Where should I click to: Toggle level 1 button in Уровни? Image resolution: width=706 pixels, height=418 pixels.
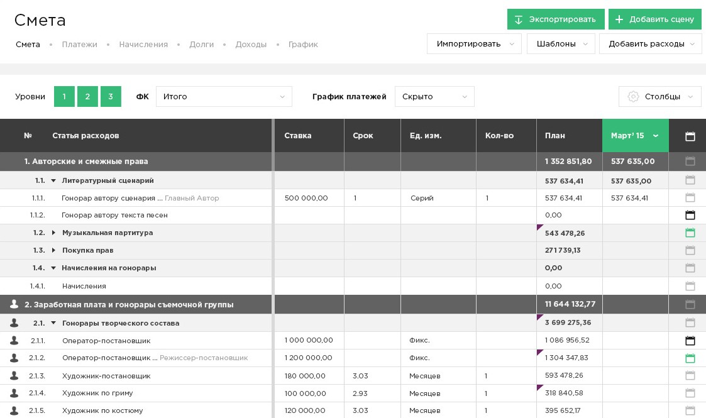coord(64,97)
